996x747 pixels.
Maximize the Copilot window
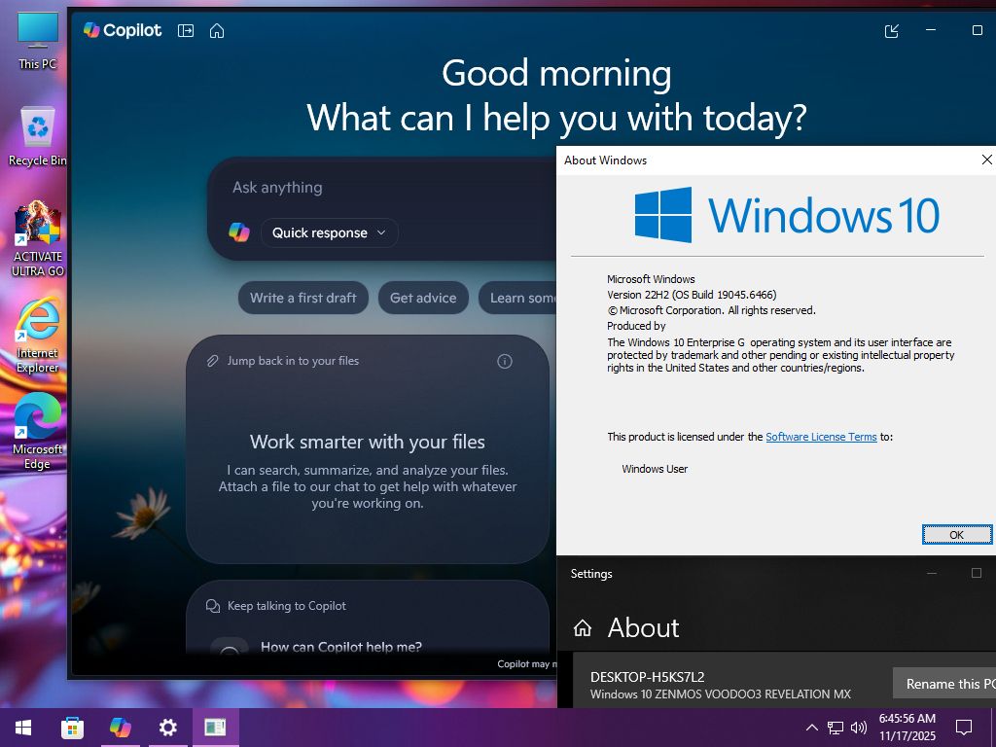(977, 30)
